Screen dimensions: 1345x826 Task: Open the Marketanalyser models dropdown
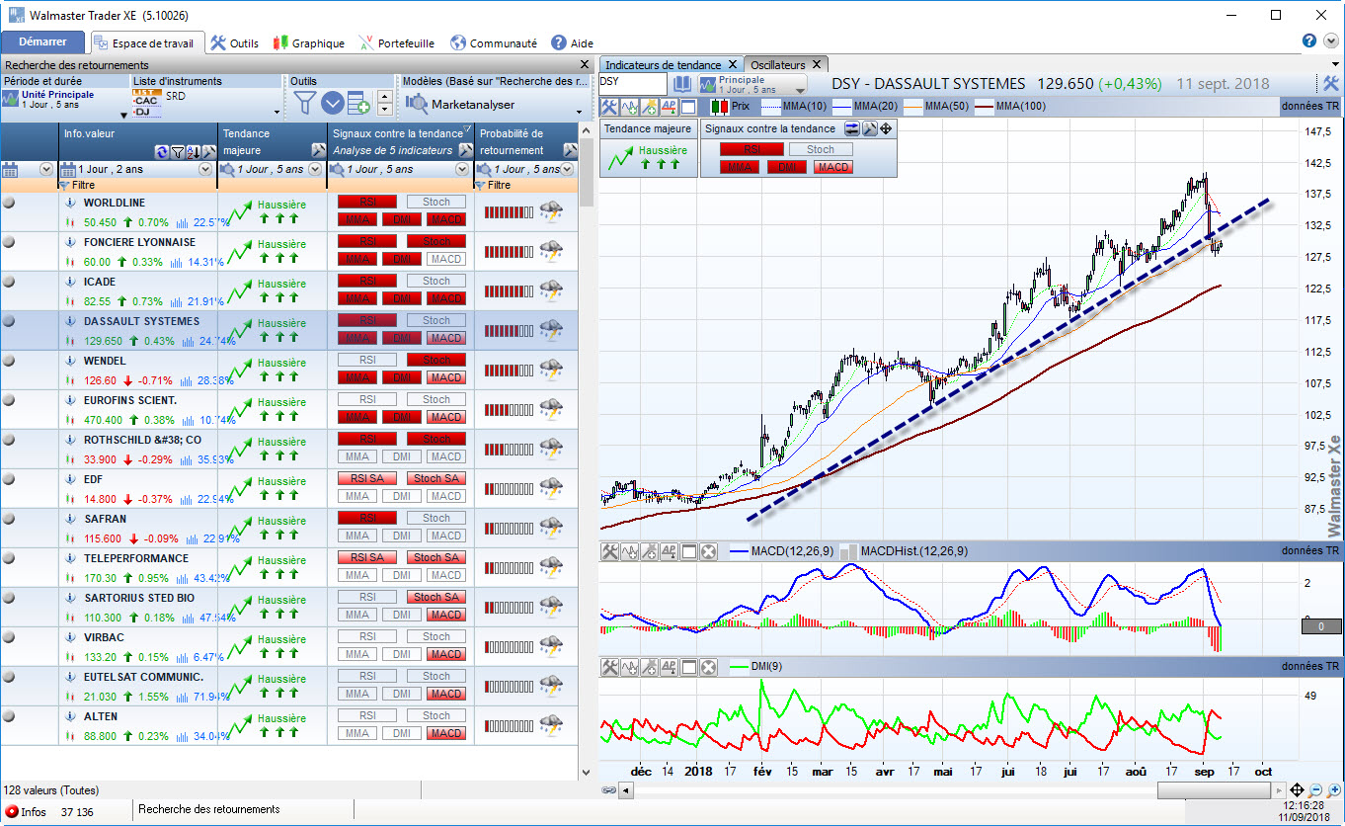(x=578, y=112)
